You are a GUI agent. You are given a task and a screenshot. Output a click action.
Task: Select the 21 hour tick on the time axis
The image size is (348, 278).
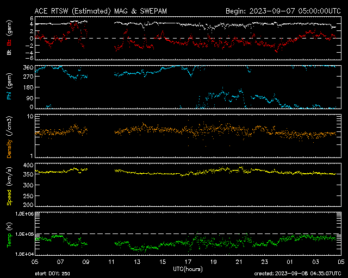coord(239,262)
